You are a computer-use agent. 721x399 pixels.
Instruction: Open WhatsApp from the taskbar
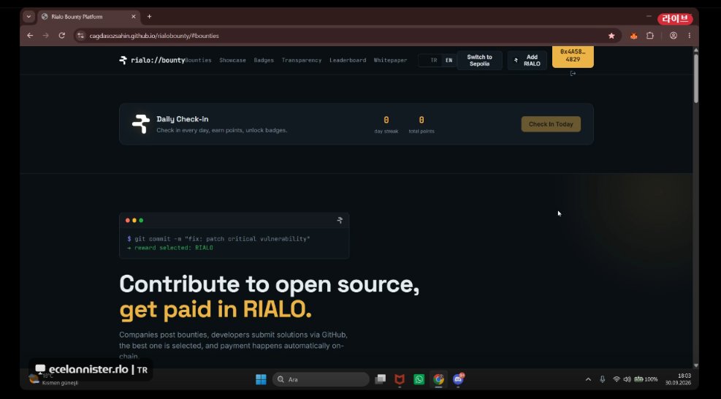(419, 379)
